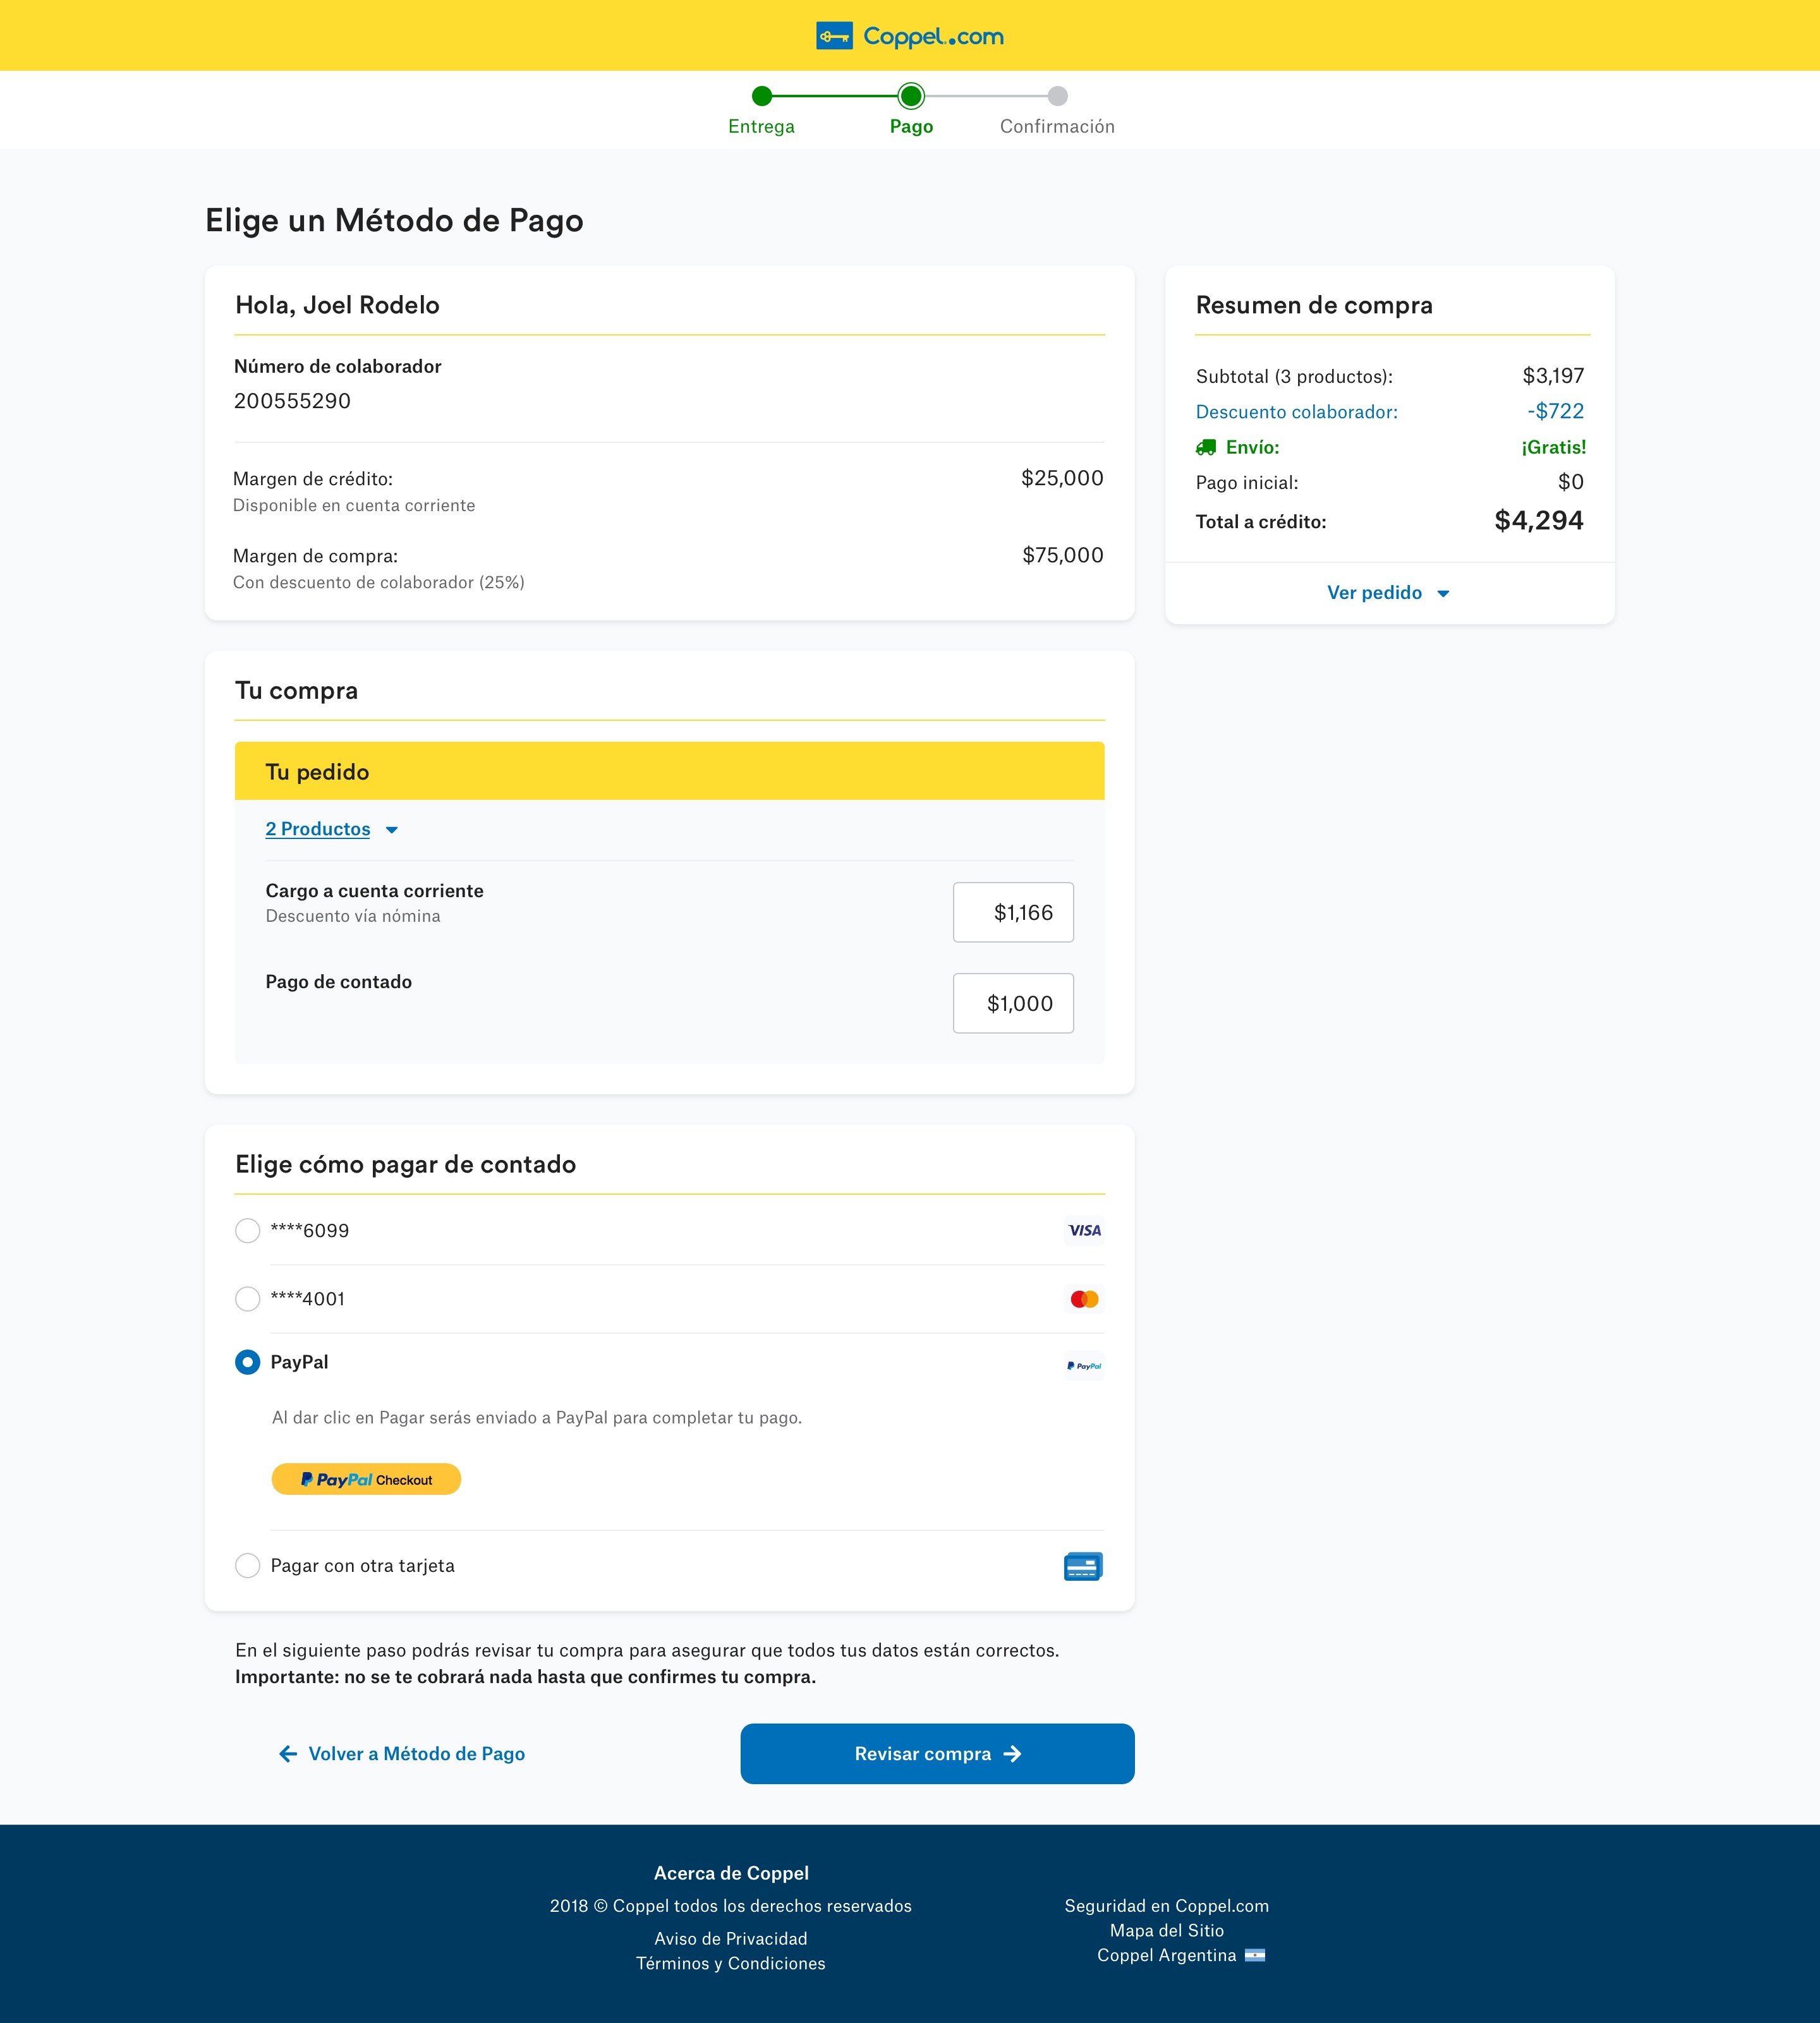Click the PayPal Checkout yellow button
This screenshot has height=2023, width=1820.
click(x=366, y=1479)
